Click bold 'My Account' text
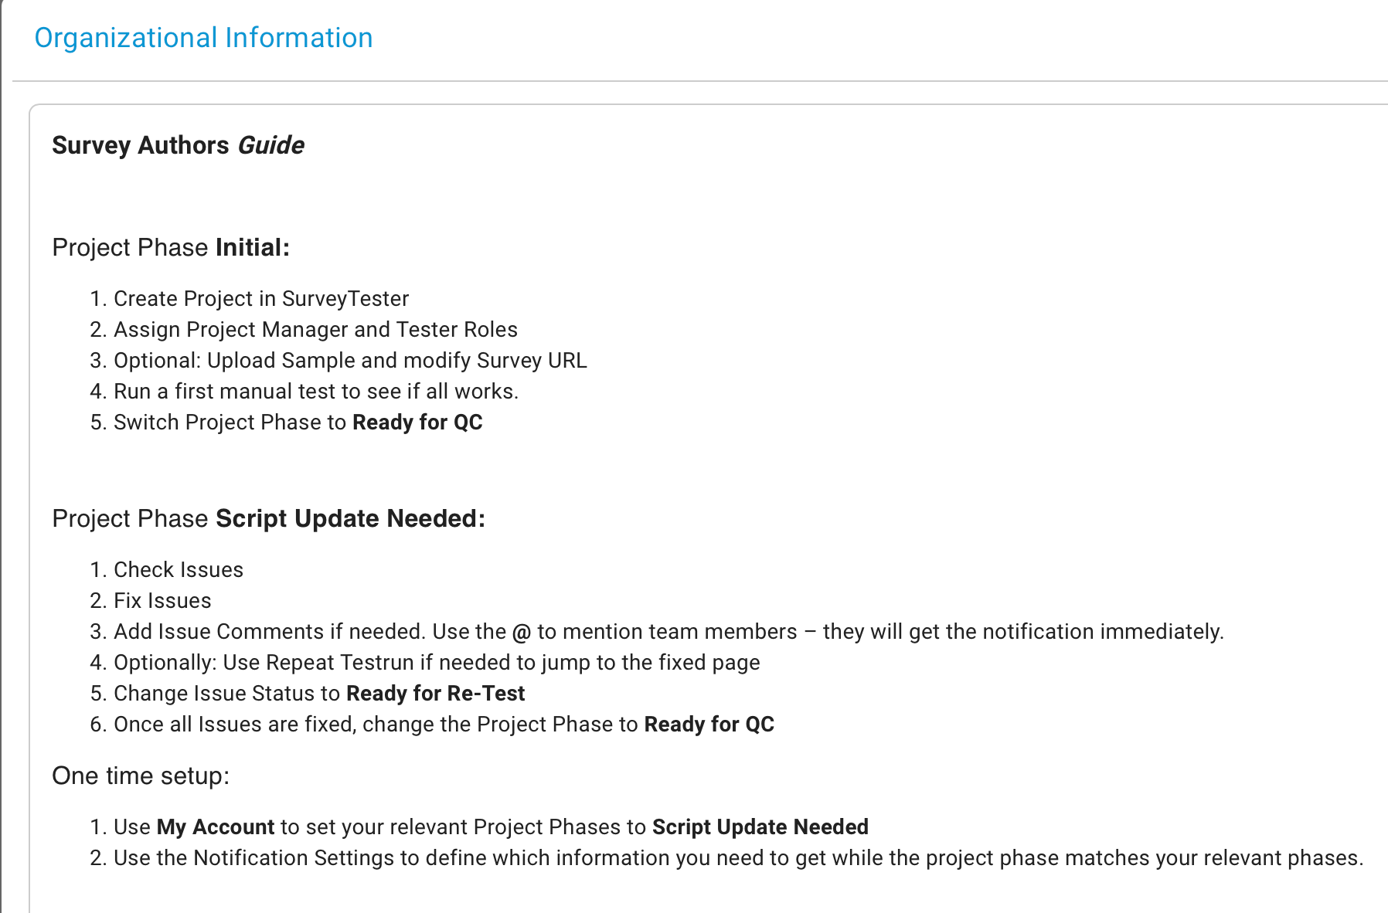Screen dimensions: 1388x913 click(x=216, y=827)
